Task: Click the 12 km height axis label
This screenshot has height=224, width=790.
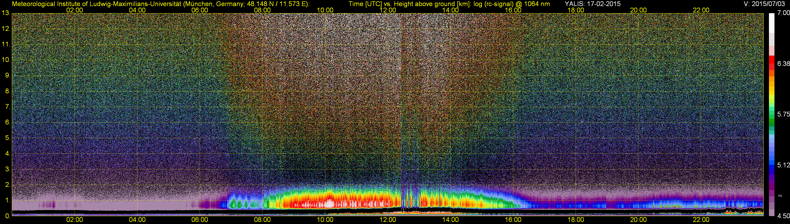Action: tap(6, 29)
